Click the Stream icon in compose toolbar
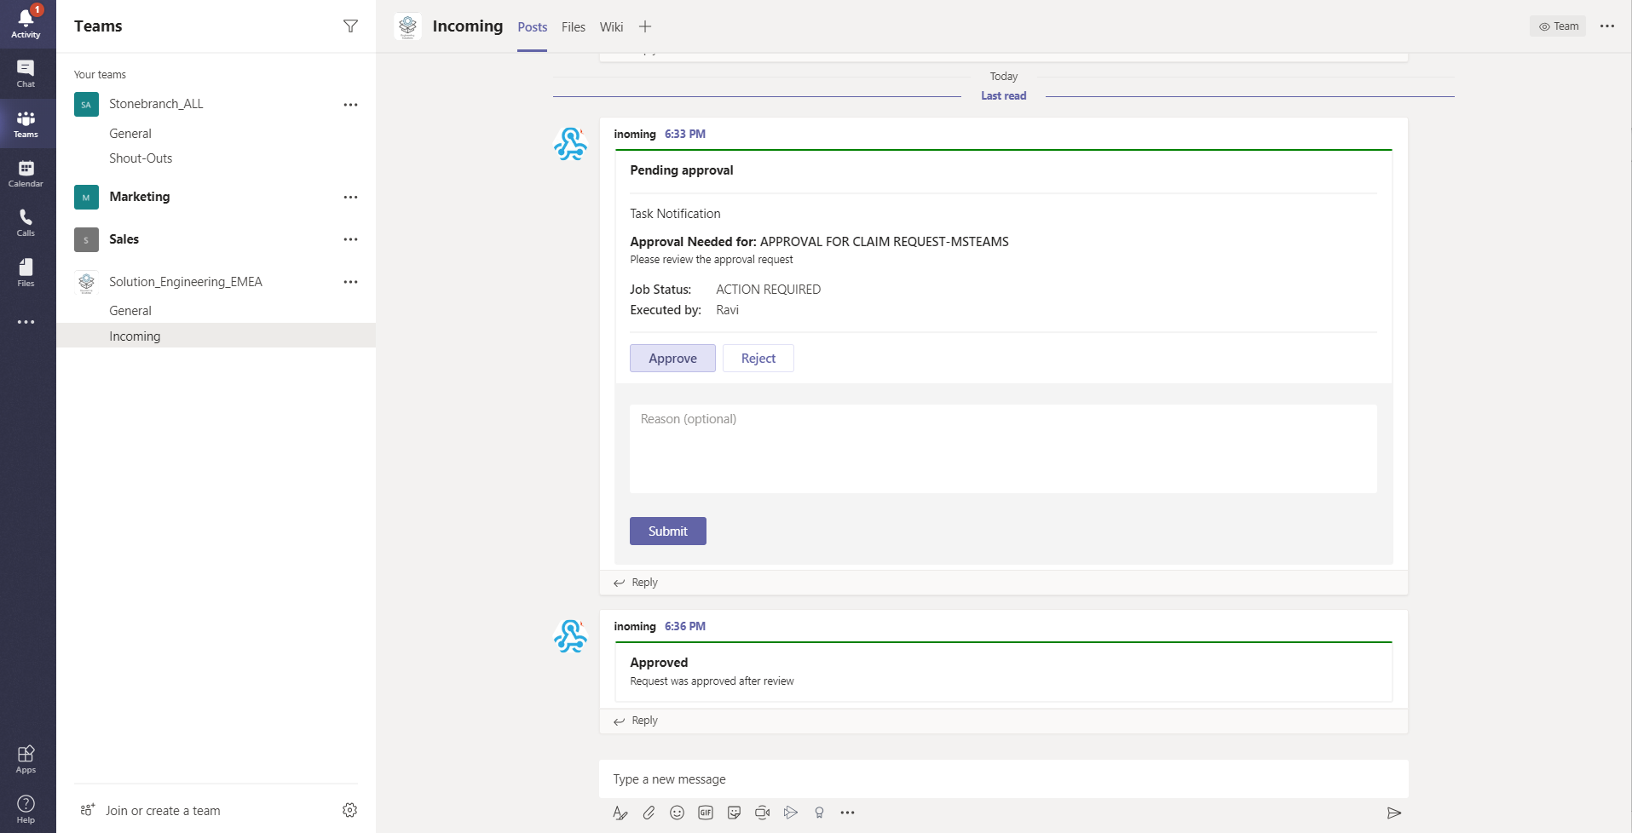 tap(791, 813)
